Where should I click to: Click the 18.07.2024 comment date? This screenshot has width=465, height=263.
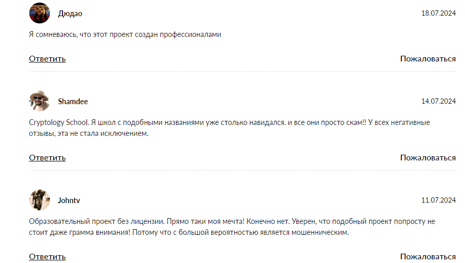[438, 14]
